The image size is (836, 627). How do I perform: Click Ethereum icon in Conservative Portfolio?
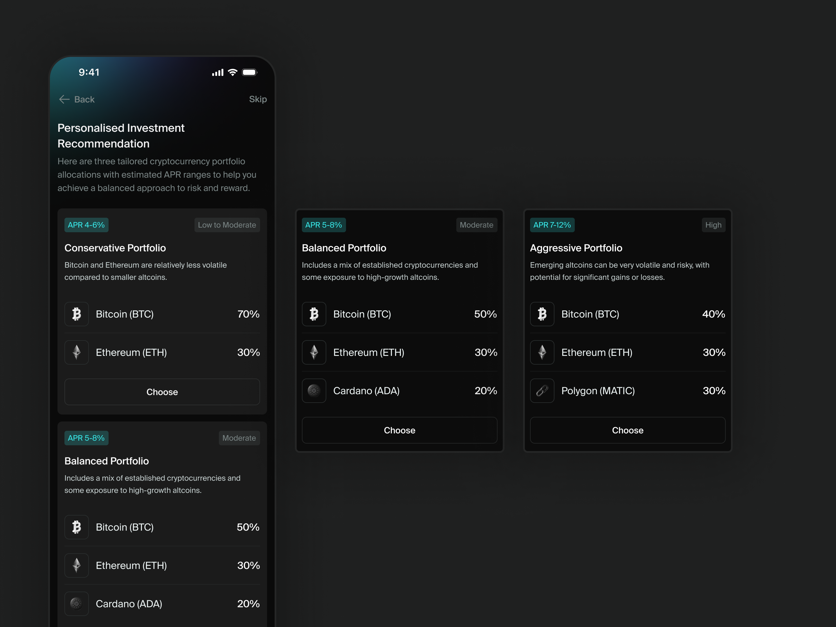coord(77,352)
